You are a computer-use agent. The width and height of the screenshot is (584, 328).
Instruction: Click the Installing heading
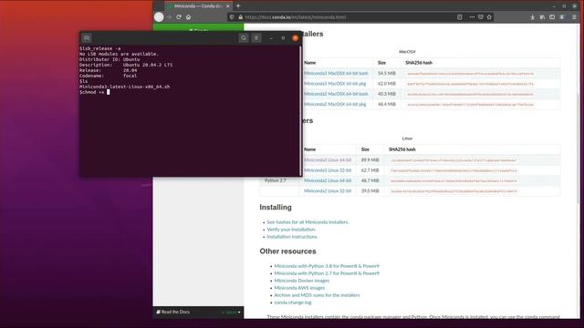tap(276, 207)
